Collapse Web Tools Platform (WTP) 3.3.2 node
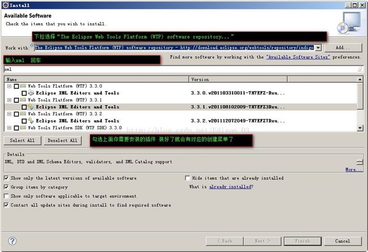The height and width of the screenshot is (252, 368). pyautogui.click(x=9, y=114)
